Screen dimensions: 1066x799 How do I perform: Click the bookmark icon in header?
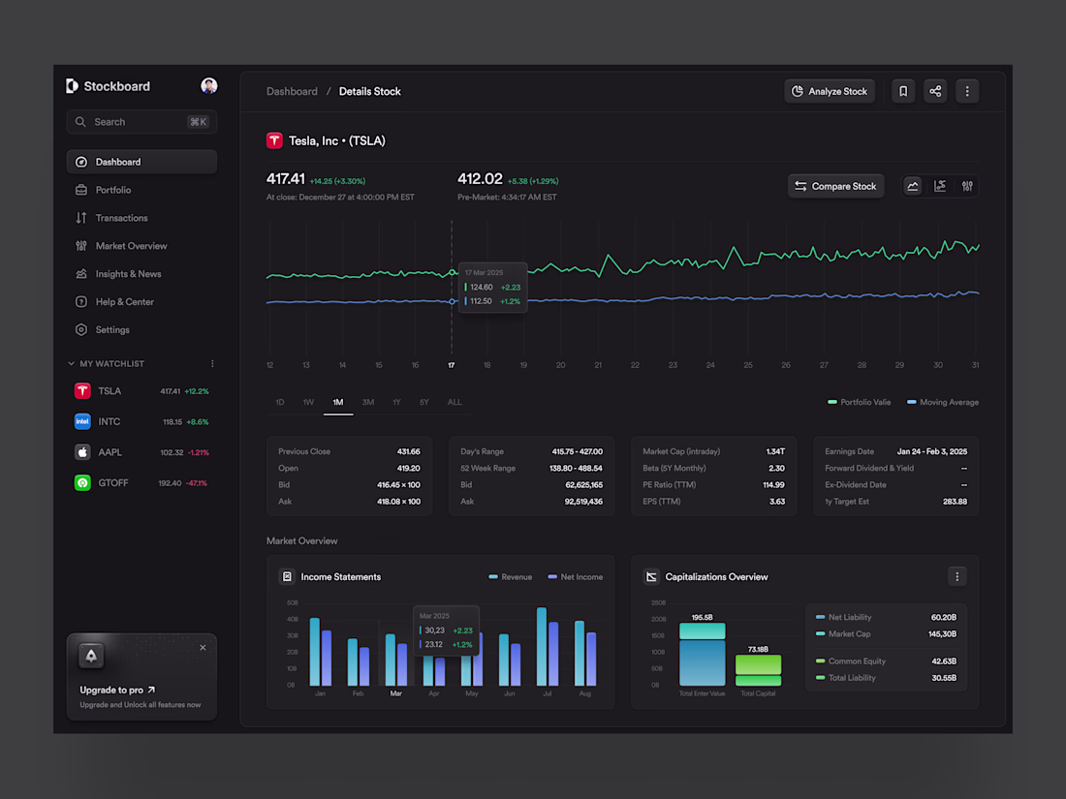coord(903,91)
